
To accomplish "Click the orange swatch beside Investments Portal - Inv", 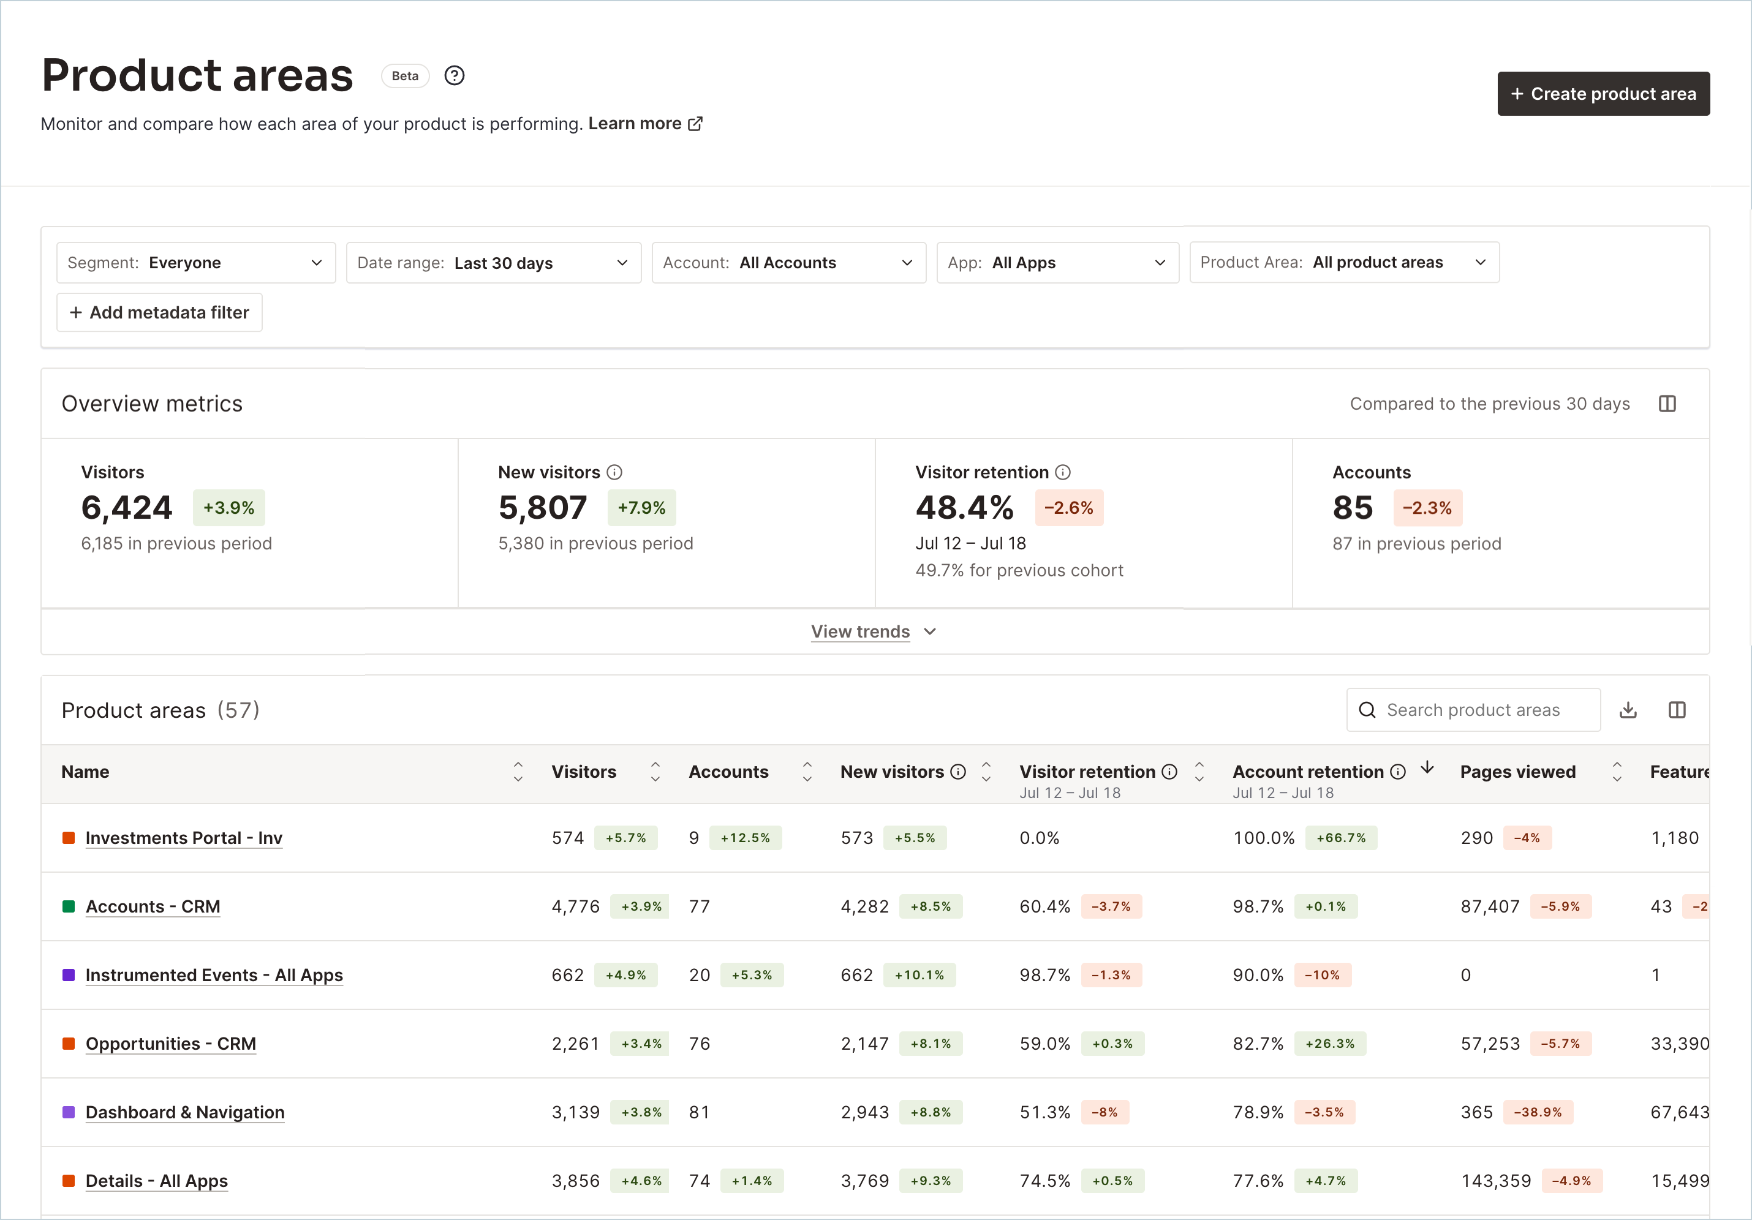I will point(69,838).
